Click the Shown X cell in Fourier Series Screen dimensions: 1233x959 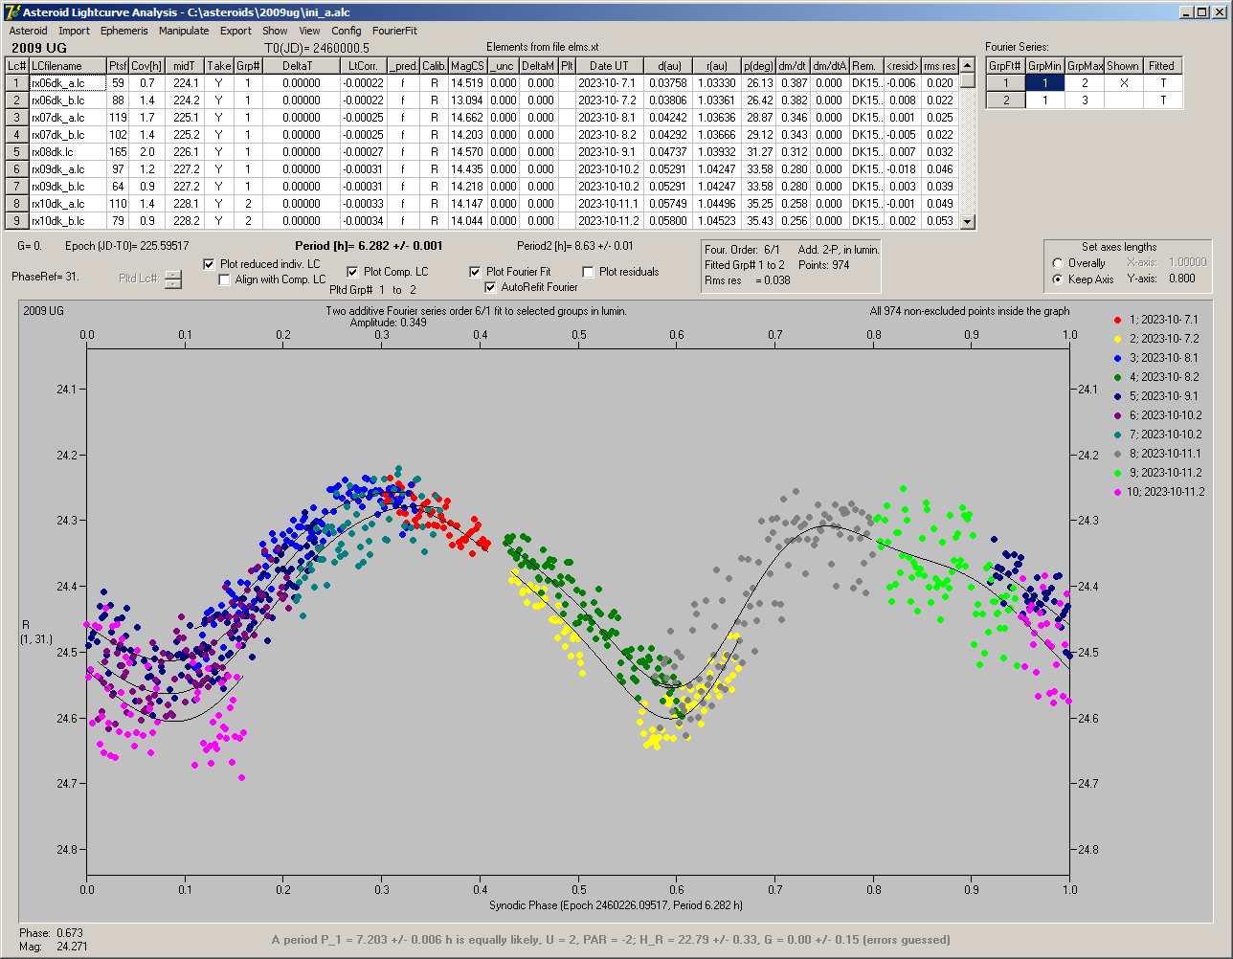click(x=1123, y=83)
